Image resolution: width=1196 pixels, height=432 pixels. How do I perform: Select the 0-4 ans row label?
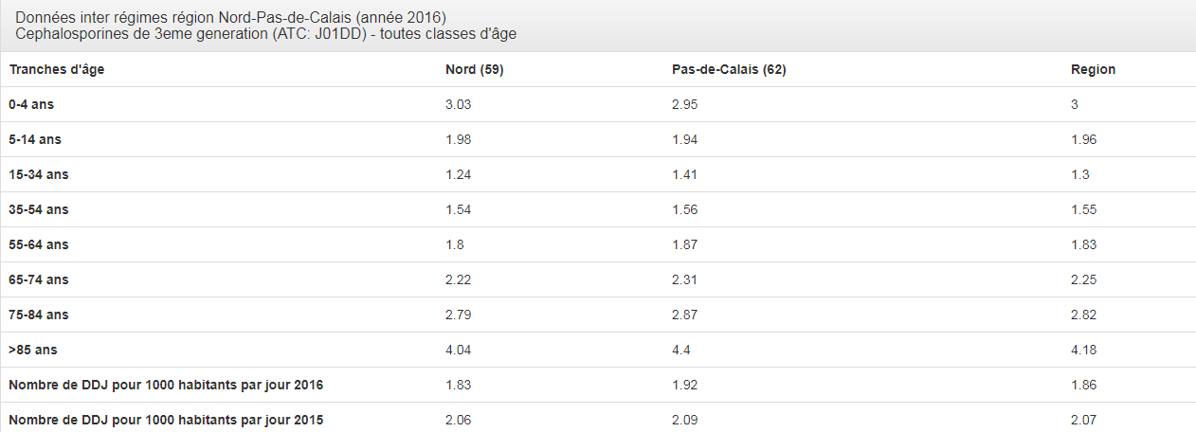click(32, 105)
